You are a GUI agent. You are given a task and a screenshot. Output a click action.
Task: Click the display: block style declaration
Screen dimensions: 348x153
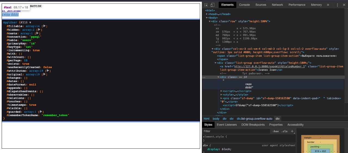tap(219, 149)
